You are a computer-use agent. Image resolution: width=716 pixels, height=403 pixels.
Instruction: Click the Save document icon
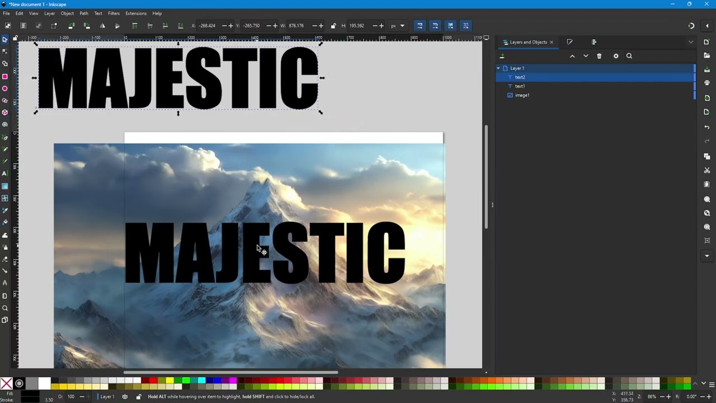coord(707,69)
